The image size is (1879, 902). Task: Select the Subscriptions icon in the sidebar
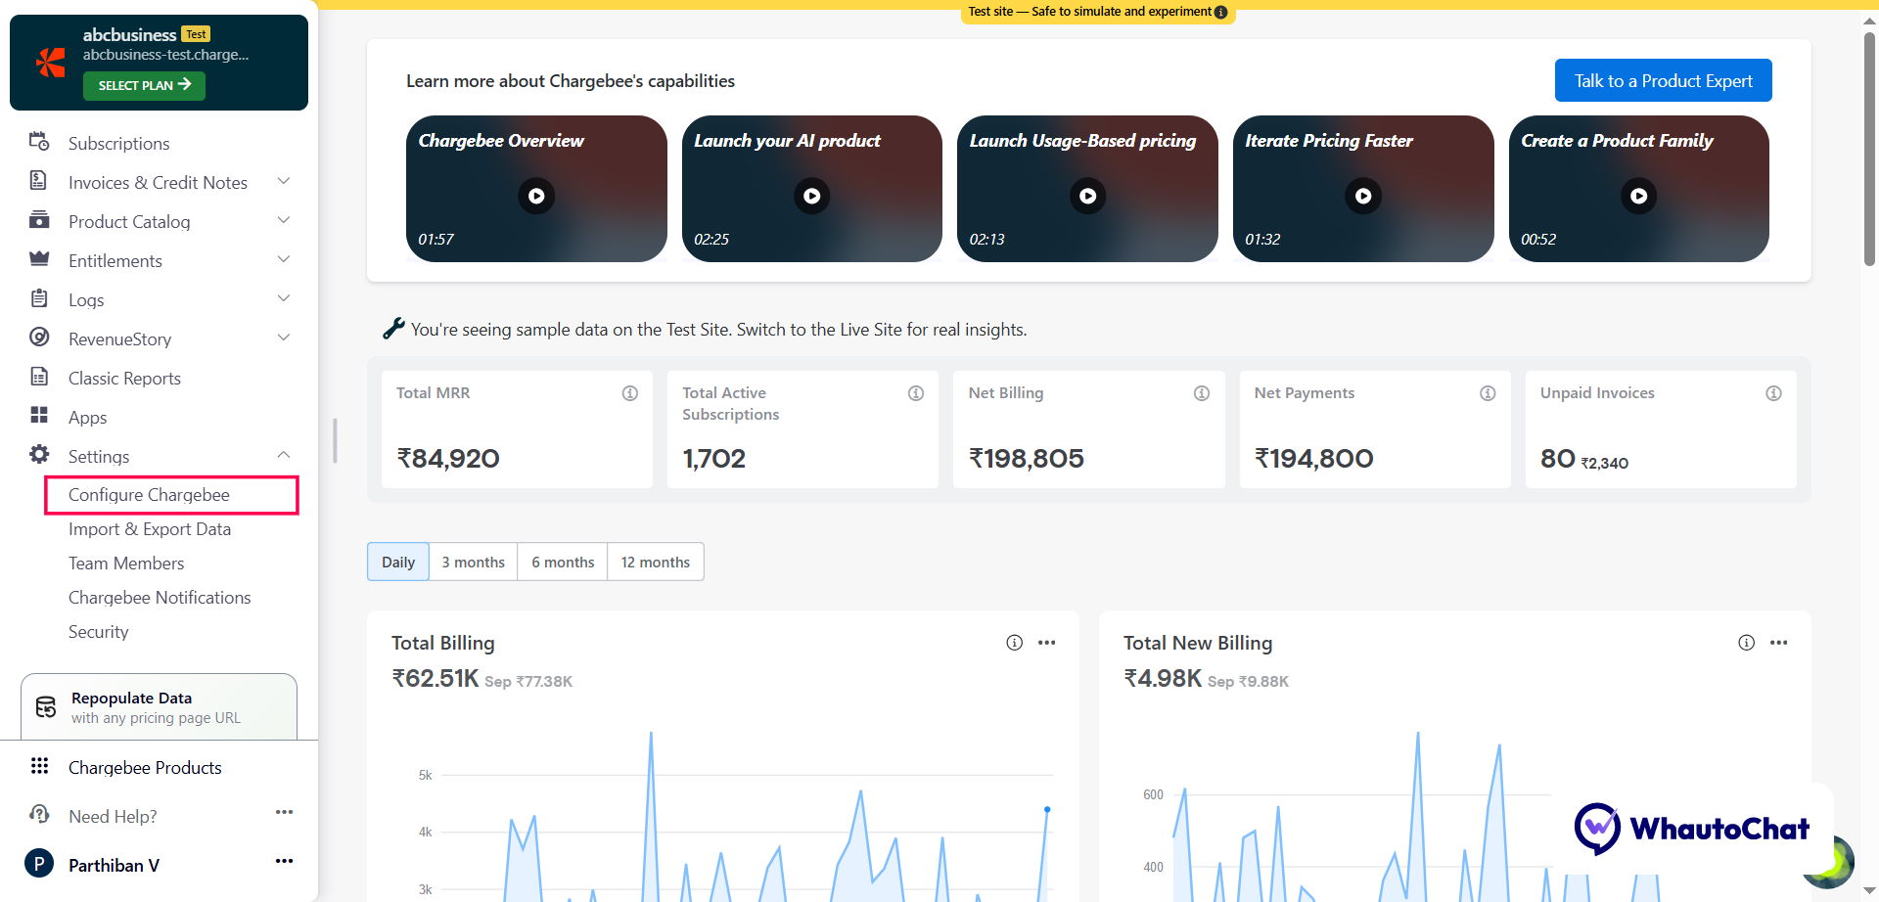point(39,142)
